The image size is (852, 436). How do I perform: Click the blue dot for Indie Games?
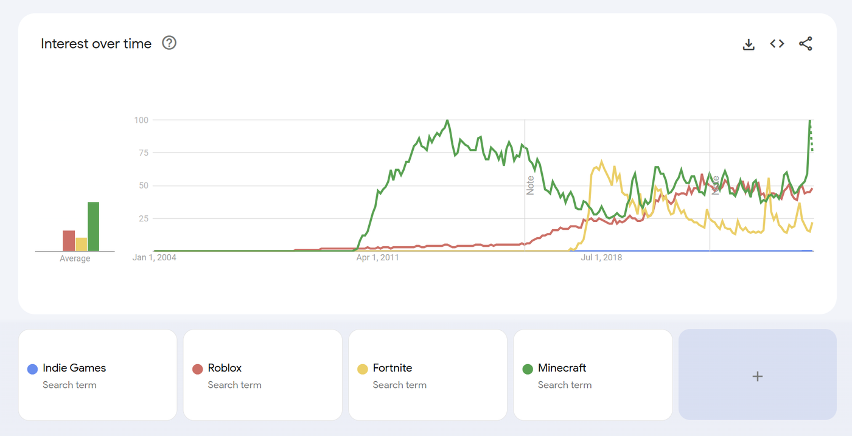click(33, 369)
